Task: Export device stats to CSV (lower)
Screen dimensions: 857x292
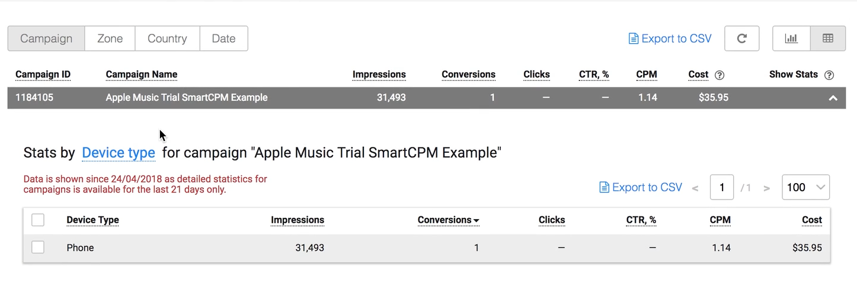Action: [x=641, y=187]
